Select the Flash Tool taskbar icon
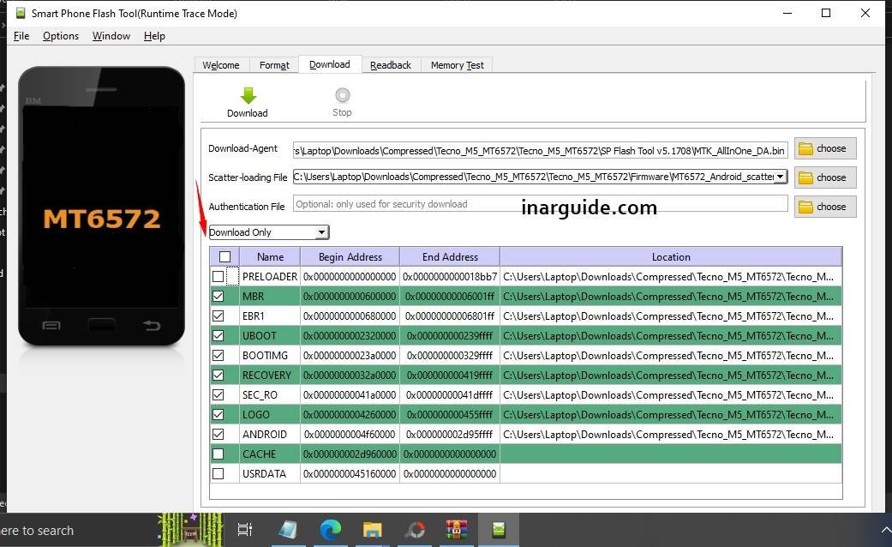 click(x=499, y=529)
